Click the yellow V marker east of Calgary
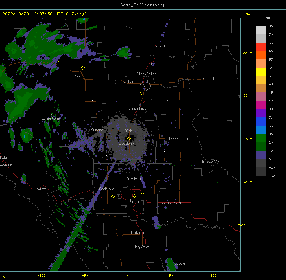 coord(142,194)
